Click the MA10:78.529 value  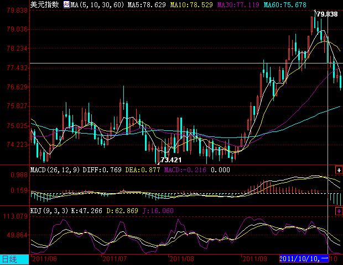click(191, 4)
